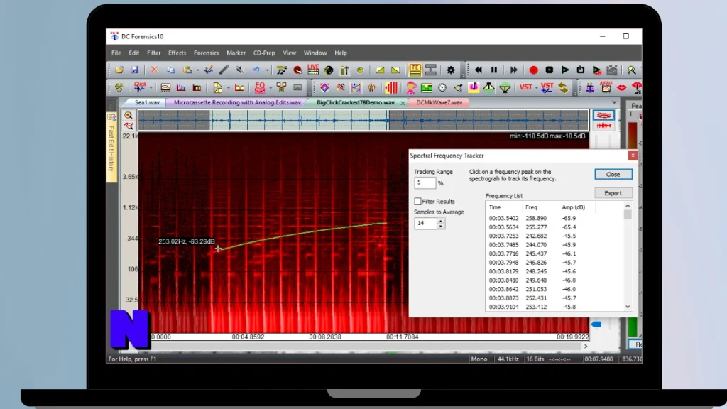Open the Forensics menu

[x=206, y=53]
